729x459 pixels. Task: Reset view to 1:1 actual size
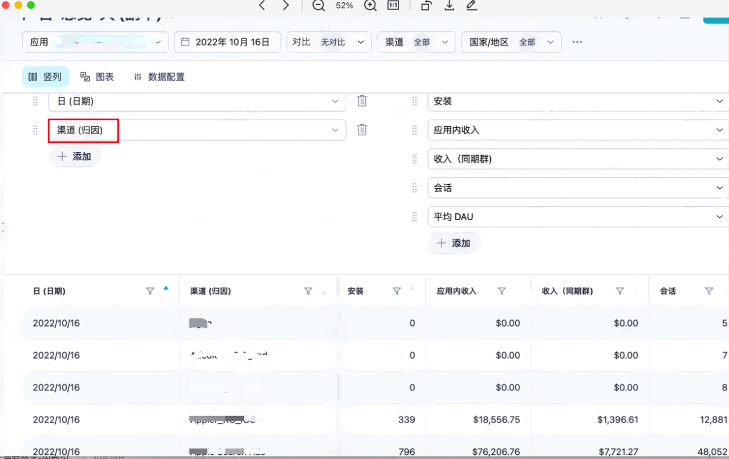pyautogui.click(x=393, y=5)
